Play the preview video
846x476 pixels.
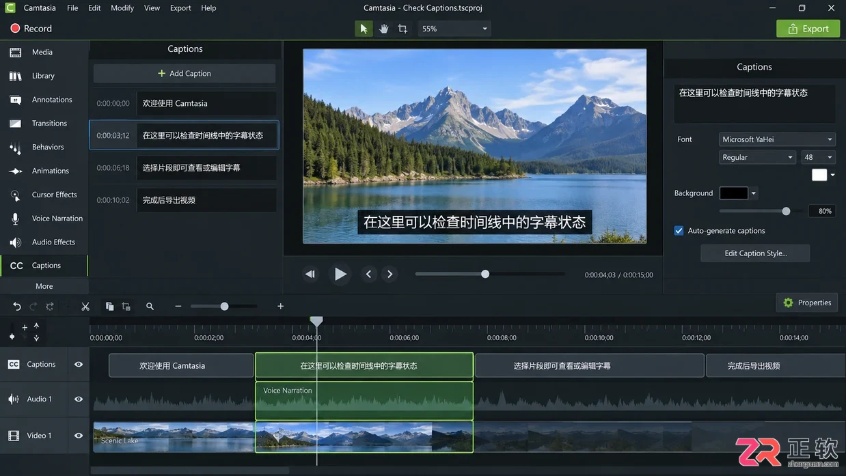(340, 274)
